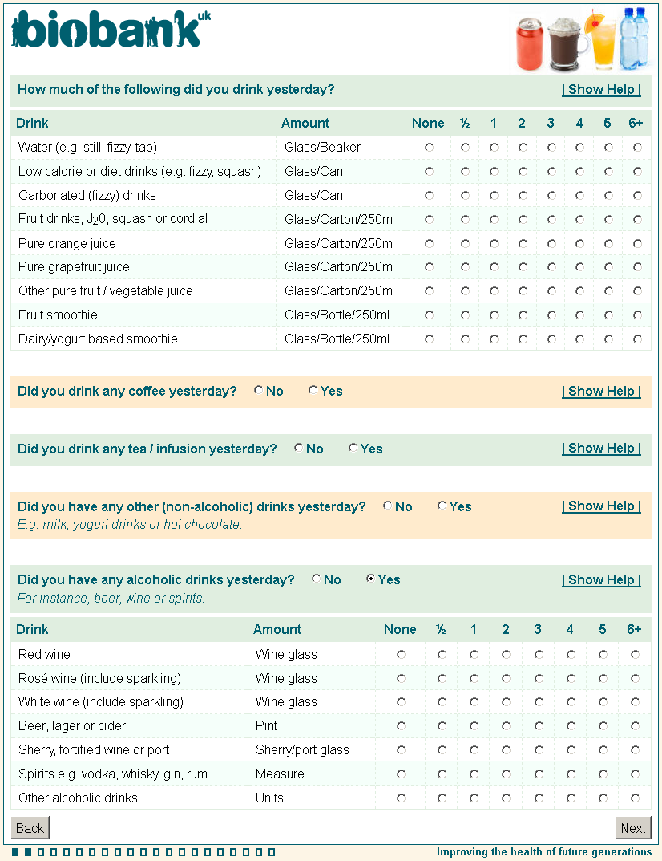Choose No for alcoholic drinks yesterday

[317, 579]
